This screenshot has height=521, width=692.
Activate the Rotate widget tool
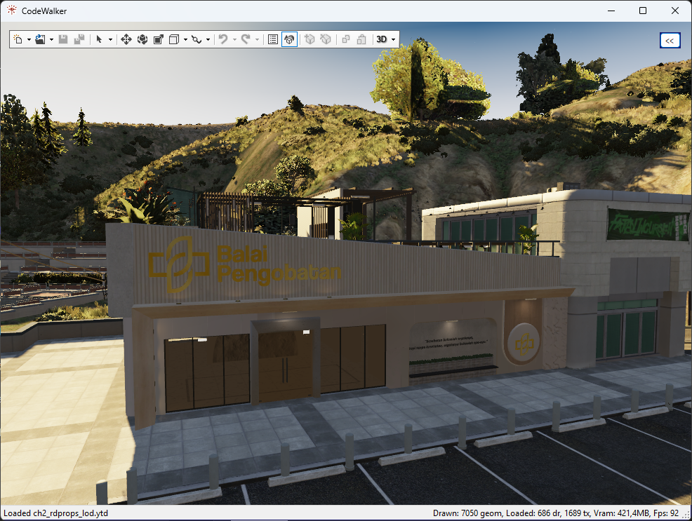click(142, 40)
